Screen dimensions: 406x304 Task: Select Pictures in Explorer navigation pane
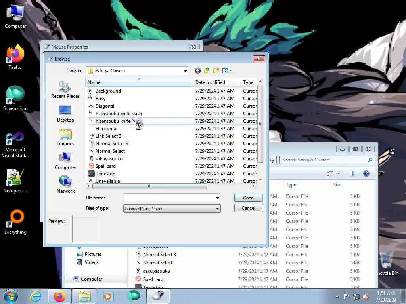coord(89,254)
